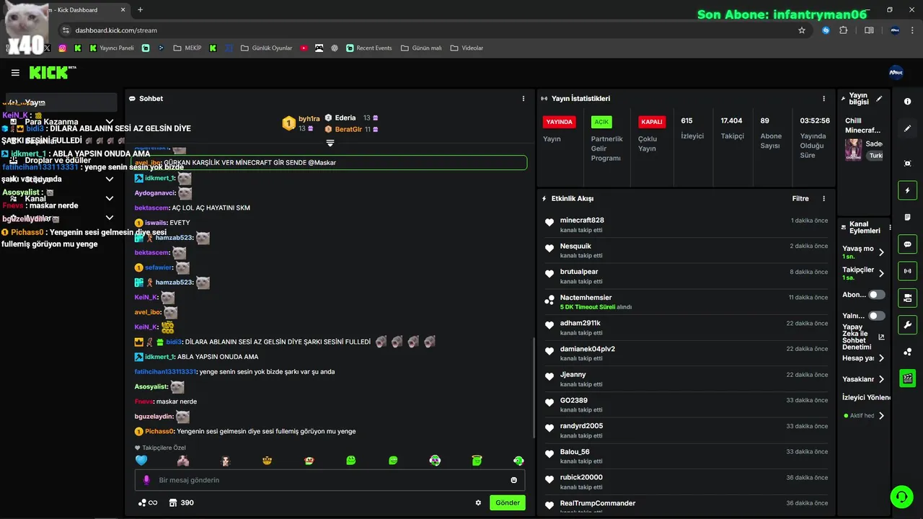Expand Takipçiler mode chevron
This screenshot has height=519, width=923.
pos(881,273)
